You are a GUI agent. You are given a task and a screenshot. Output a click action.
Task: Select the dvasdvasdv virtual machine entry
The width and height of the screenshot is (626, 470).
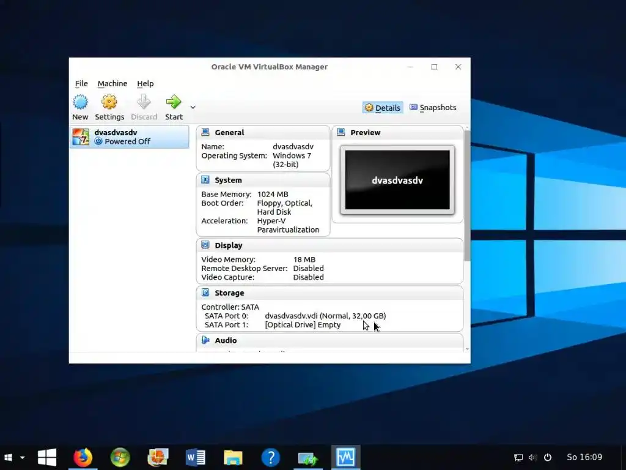click(130, 136)
